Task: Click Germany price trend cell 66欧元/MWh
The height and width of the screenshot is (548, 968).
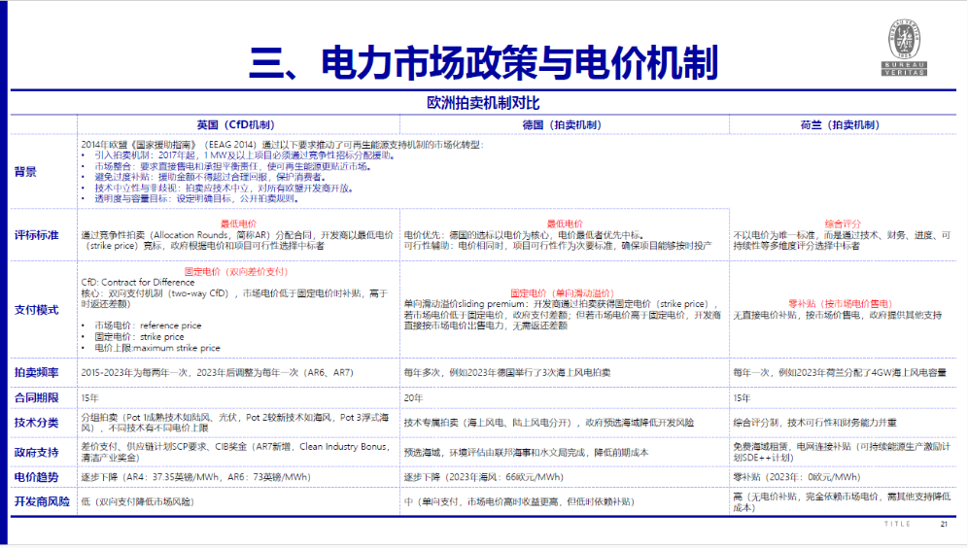Action: [483, 477]
